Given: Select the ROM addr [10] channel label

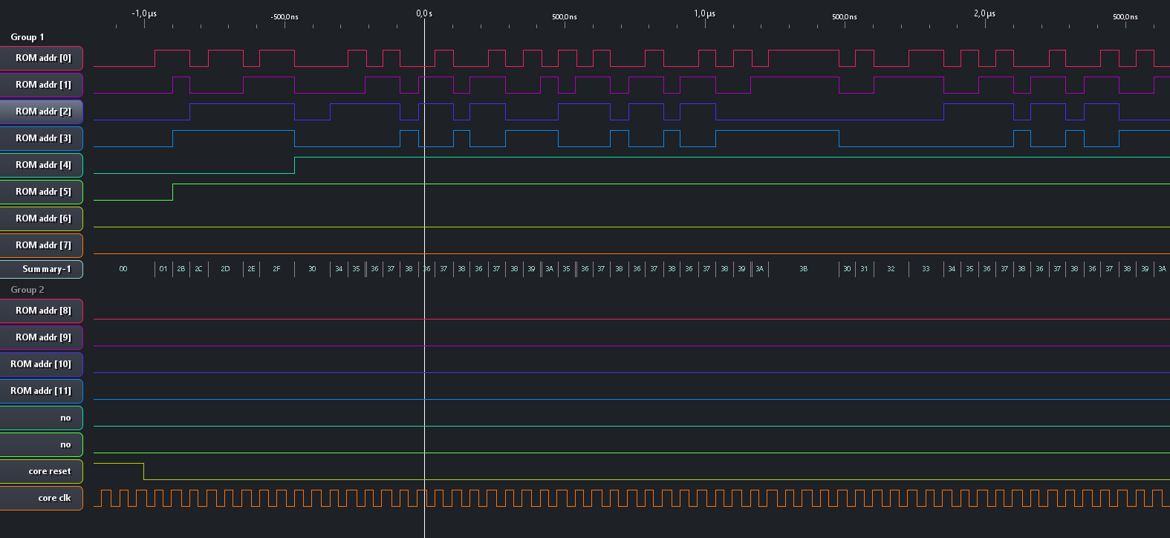Looking at the screenshot, I should pyautogui.click(x=41, y=364).
